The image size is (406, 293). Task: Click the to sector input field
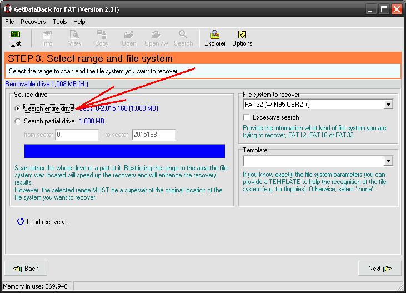[x=154, y=135]
